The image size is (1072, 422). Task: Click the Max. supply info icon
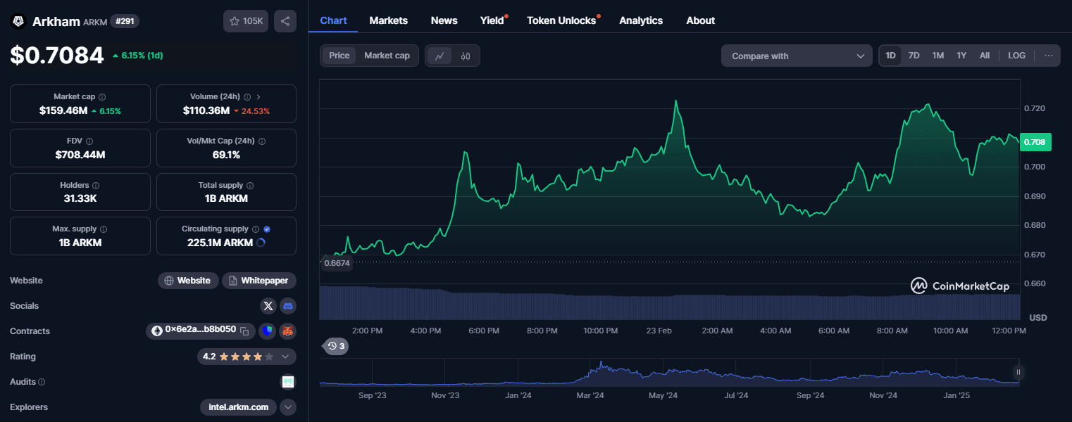coord(104,229)
